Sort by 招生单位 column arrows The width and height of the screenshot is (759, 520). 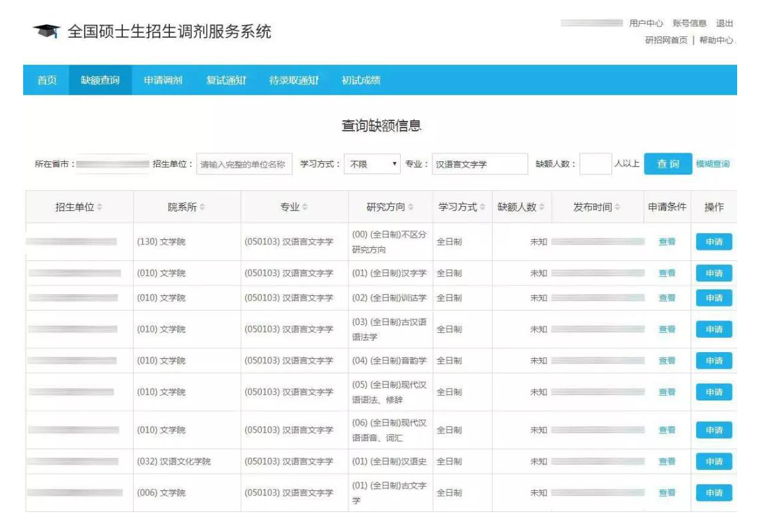tap(100, 207)
